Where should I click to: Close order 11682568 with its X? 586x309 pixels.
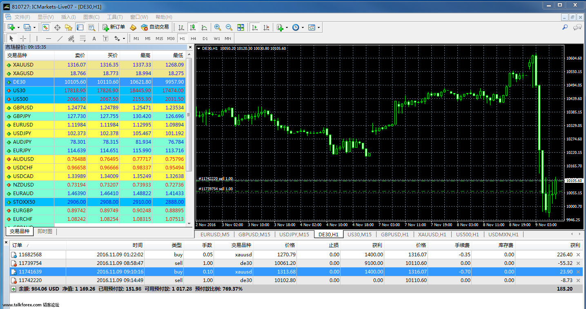pos(578,255)
